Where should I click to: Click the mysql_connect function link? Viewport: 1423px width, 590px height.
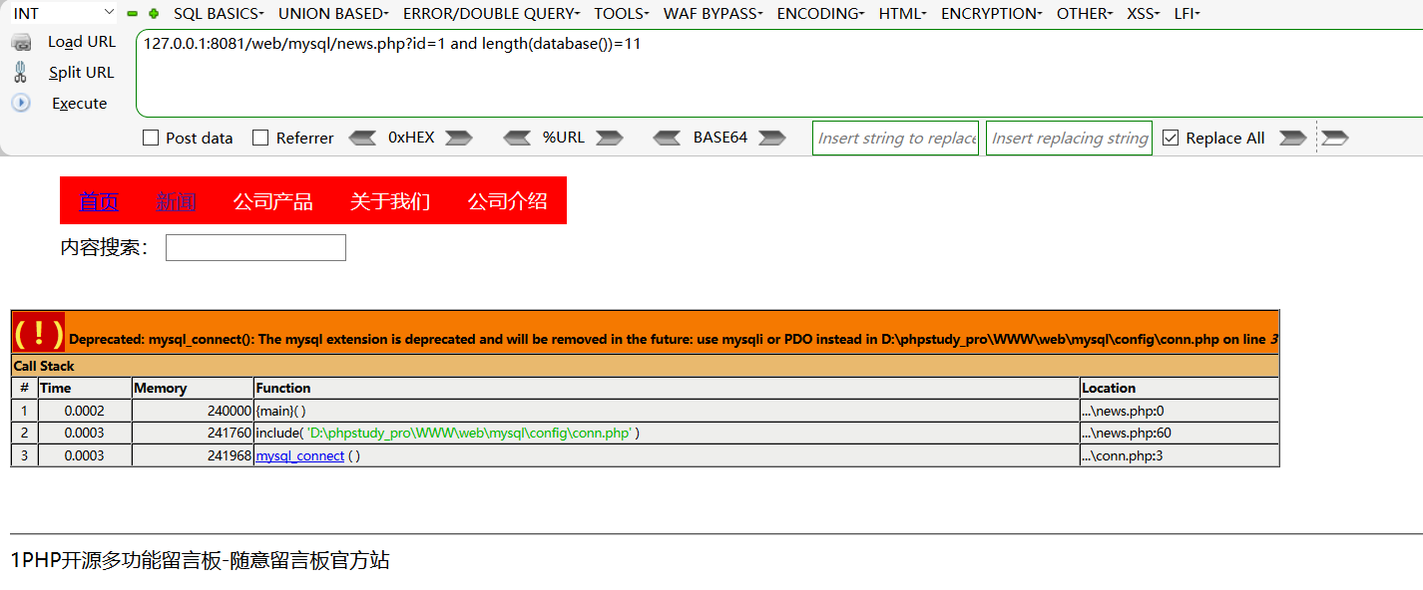click(300, 455)
